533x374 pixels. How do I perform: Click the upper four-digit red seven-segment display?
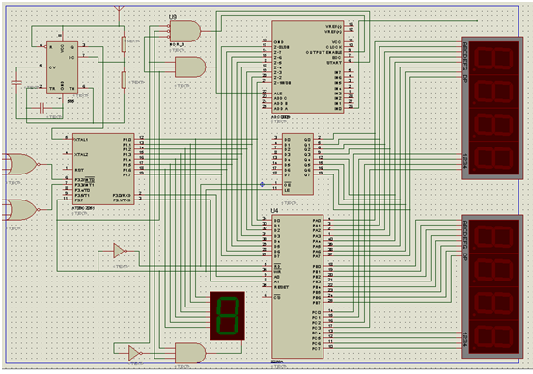point(491,108)
